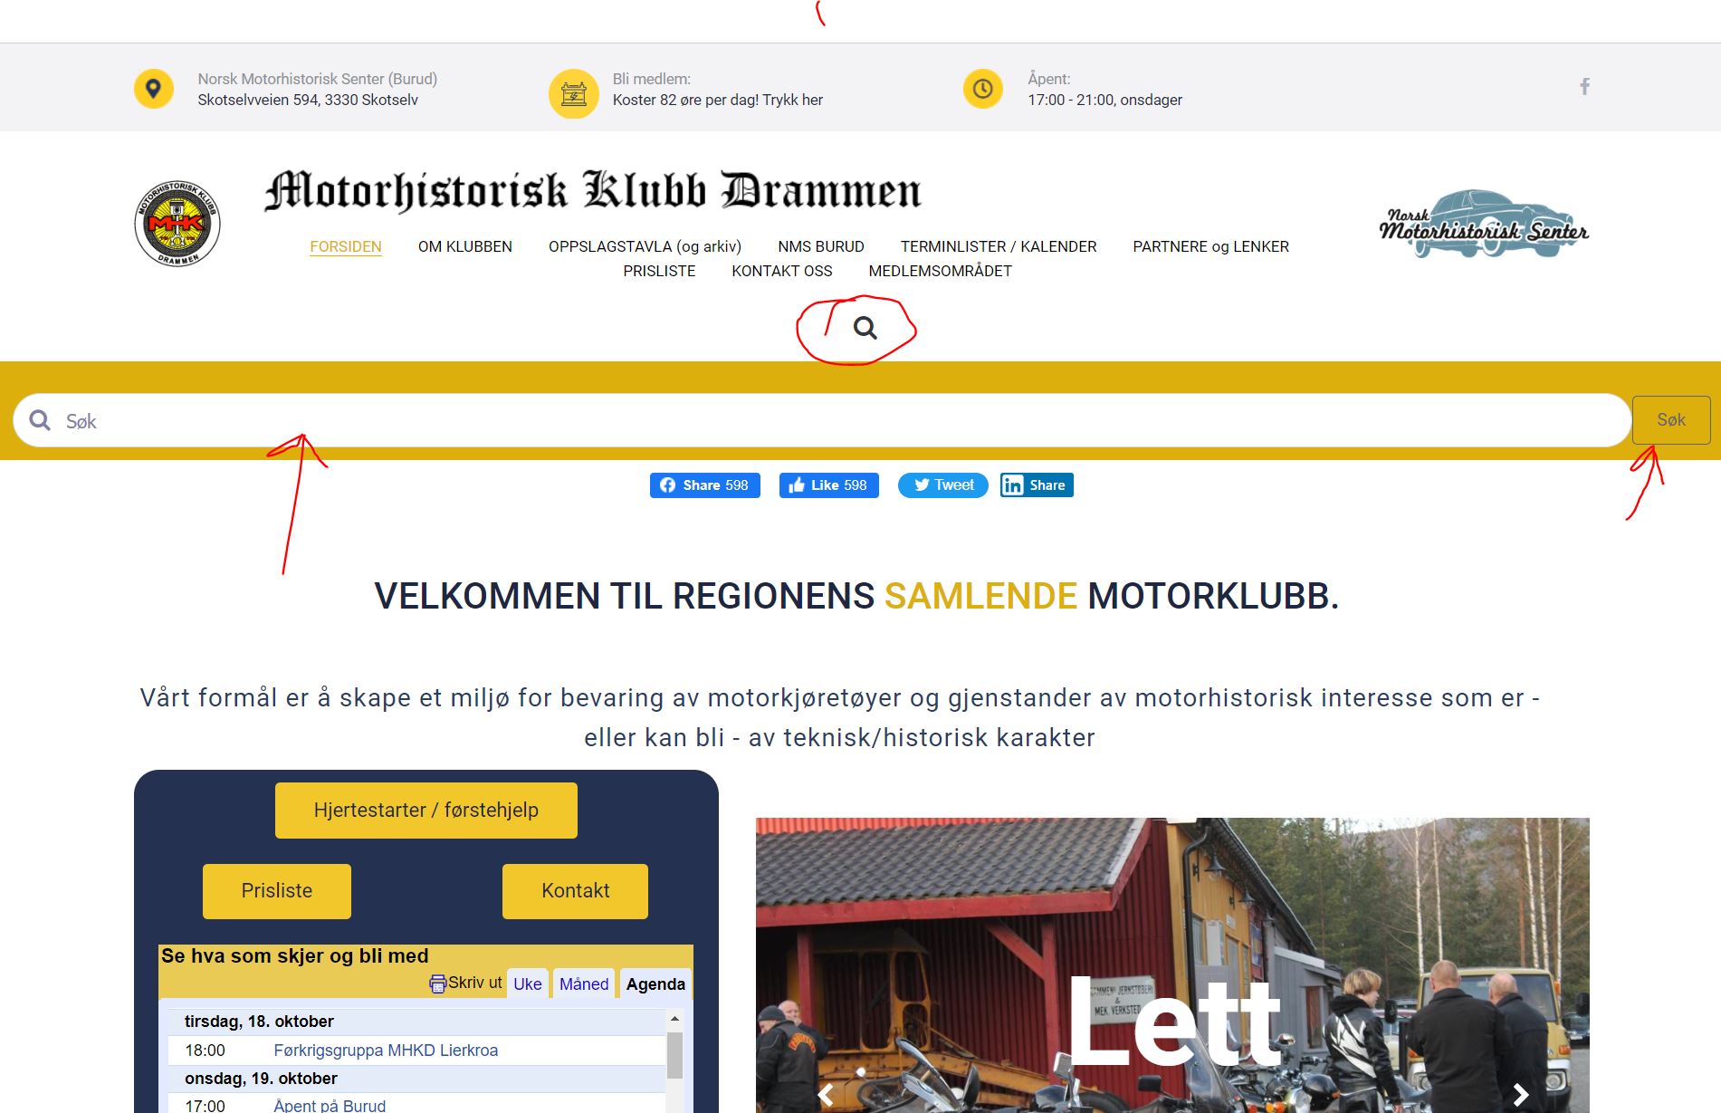The image size is (1721, 1113).
Task: Click the Søk submit button
Action: coord(1671,420)
